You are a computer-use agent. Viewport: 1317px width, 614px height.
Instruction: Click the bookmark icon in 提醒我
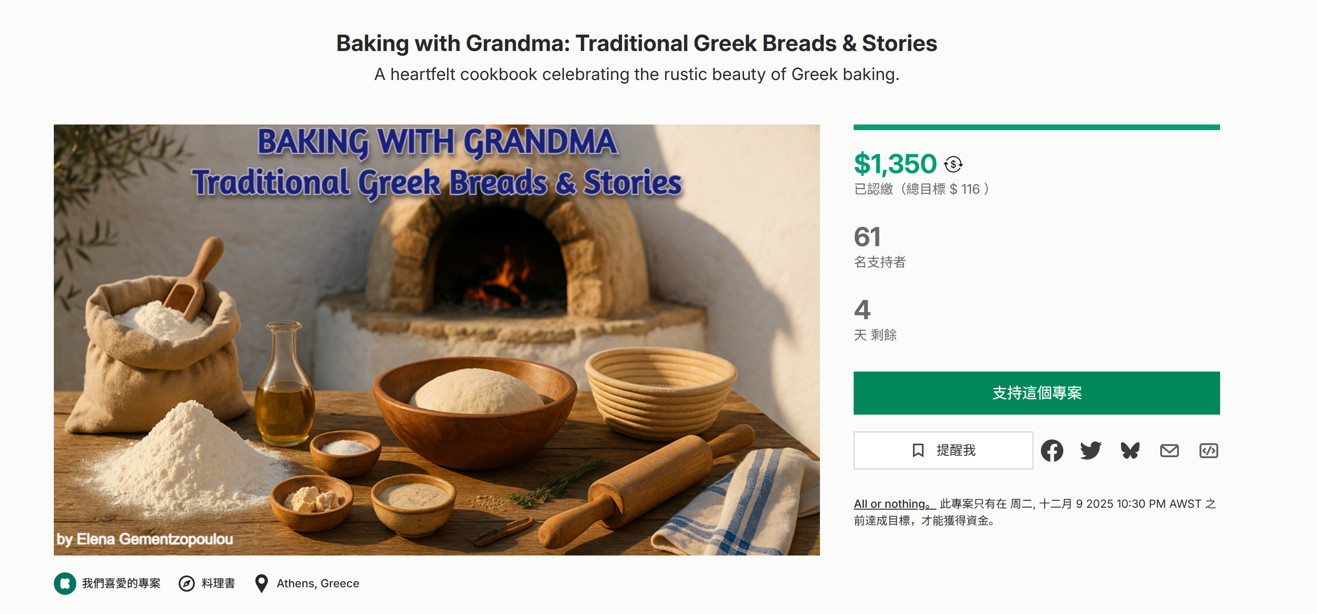coord(918,450)
